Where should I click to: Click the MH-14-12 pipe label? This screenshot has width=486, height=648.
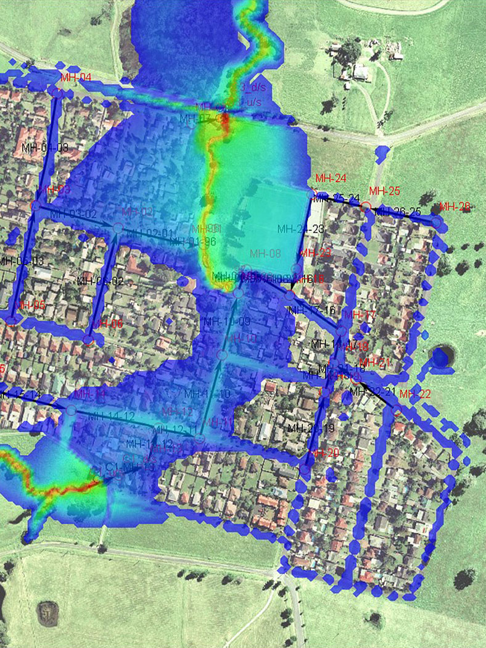tap(112, 417)
